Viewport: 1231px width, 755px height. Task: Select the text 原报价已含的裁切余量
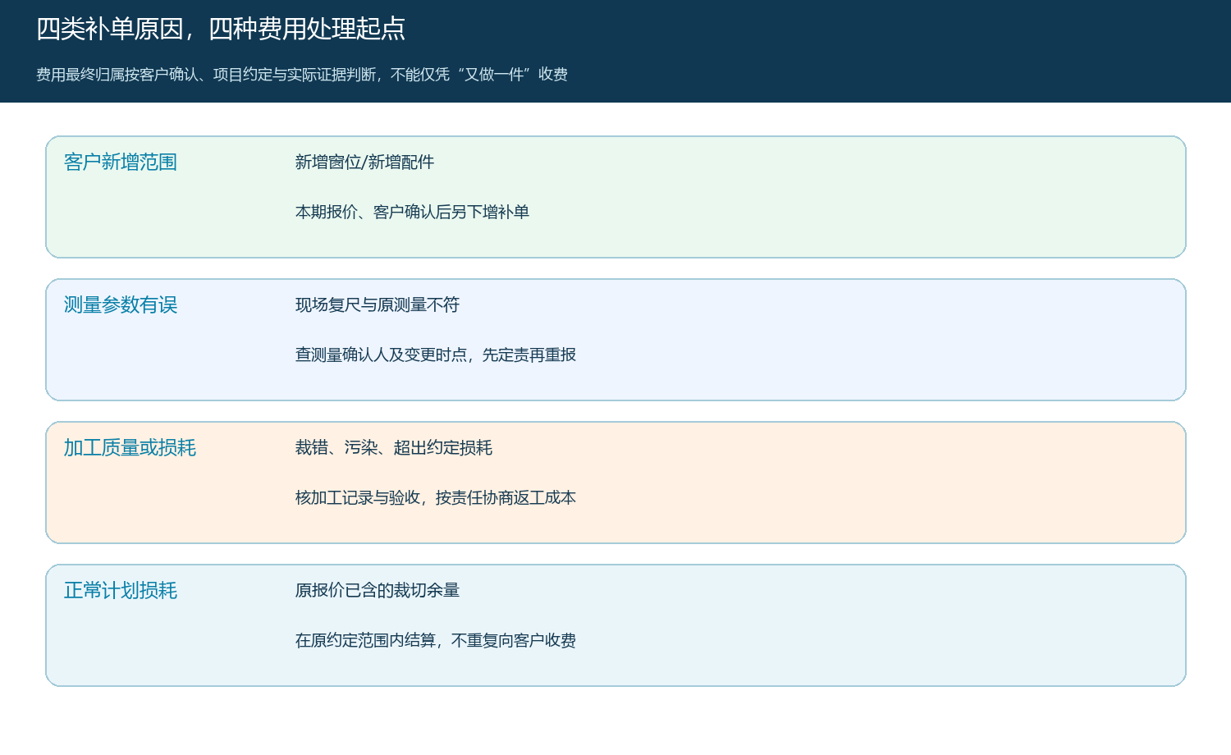tap(378, 590)
